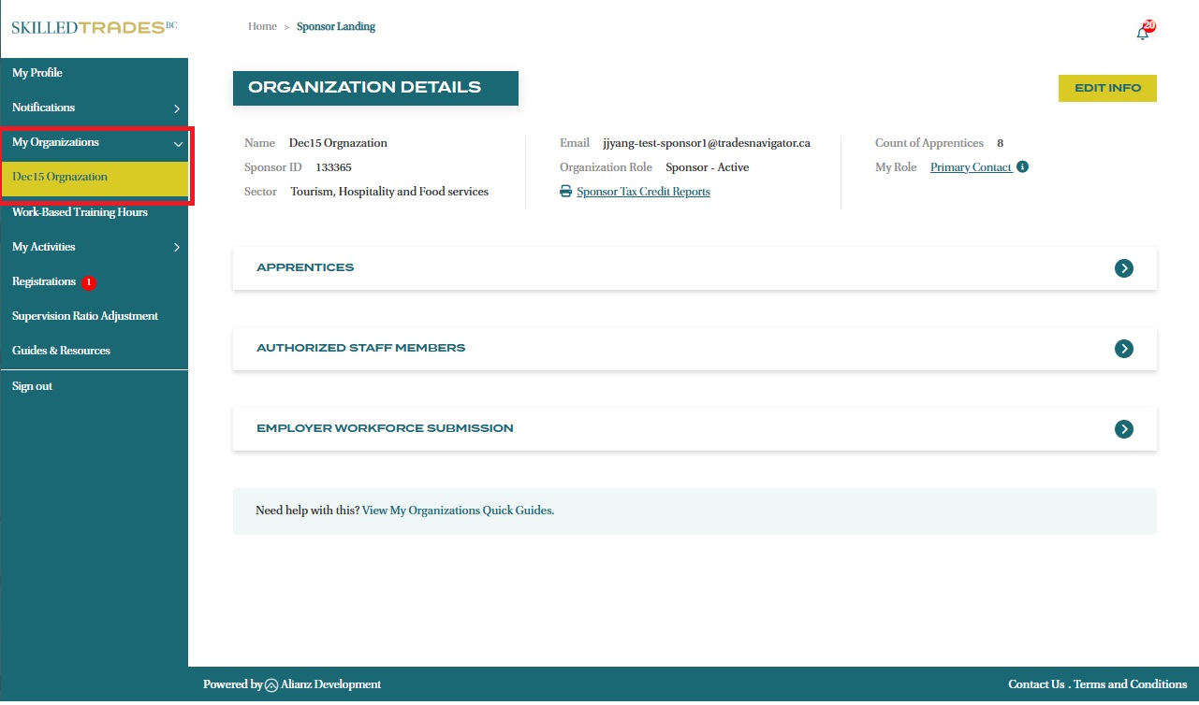Go to Supervision Ratio Adjustment

[x=85, y=316]
